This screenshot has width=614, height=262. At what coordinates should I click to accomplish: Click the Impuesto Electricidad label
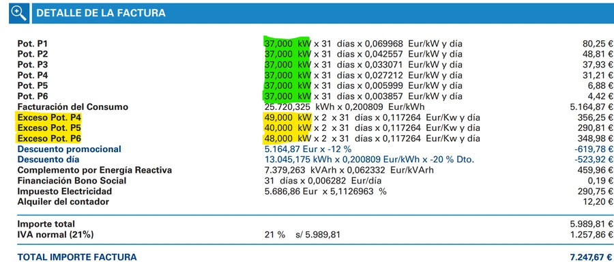(65, 192)
